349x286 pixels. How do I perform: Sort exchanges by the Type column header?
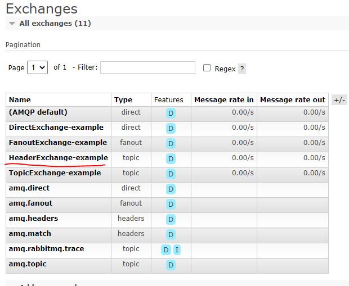click(x=123, y=100)
